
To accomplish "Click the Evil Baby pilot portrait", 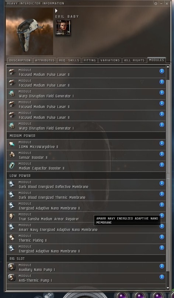I will click(x=63, y=27).
